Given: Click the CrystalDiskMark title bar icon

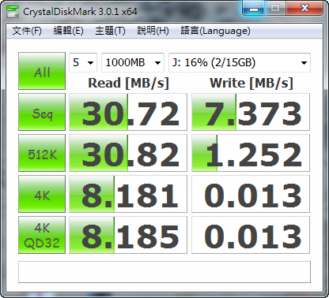Looking at the screenshot, I should [x=13, y=12].
